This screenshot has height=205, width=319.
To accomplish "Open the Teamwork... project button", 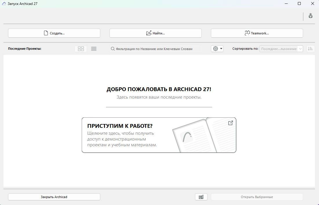I will 257,33.
